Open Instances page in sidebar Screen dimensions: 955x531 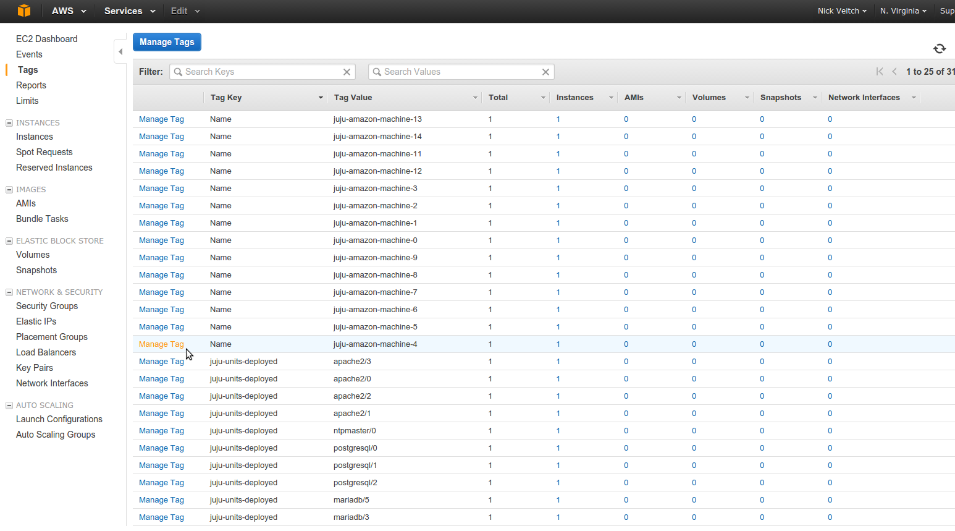[35, 137]
